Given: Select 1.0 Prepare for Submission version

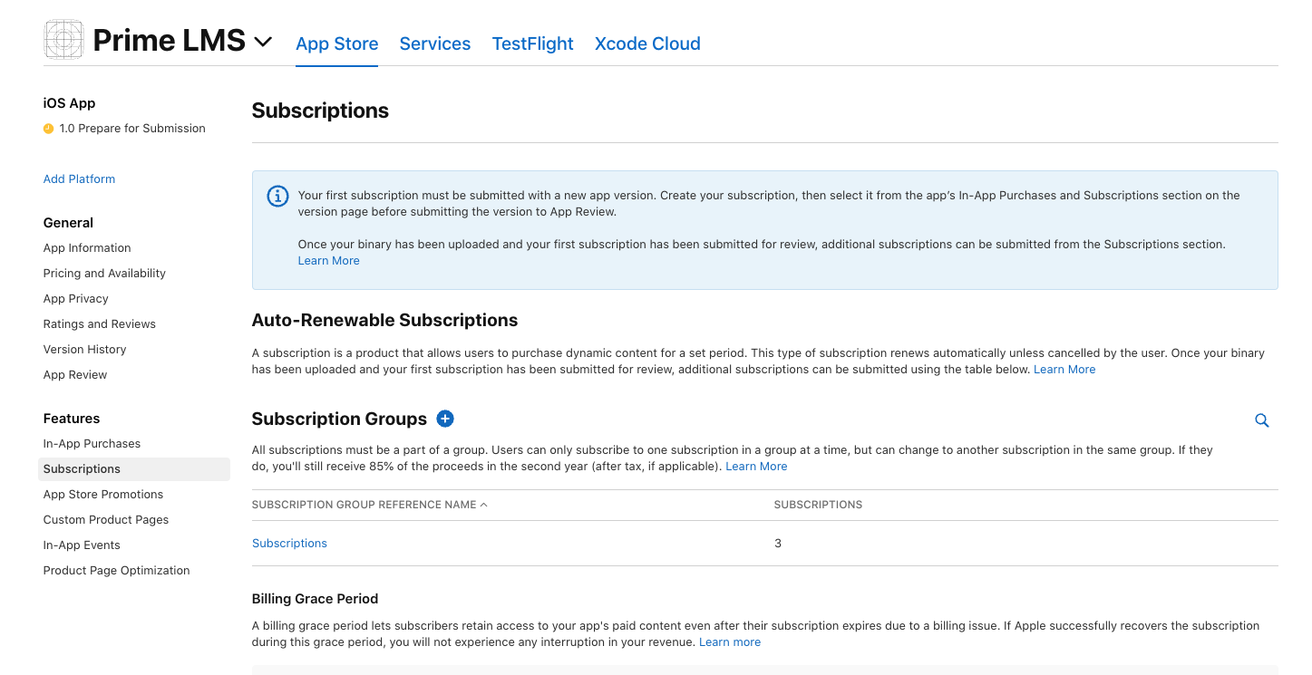Looking at the screenshot, I should pos(131,129).
